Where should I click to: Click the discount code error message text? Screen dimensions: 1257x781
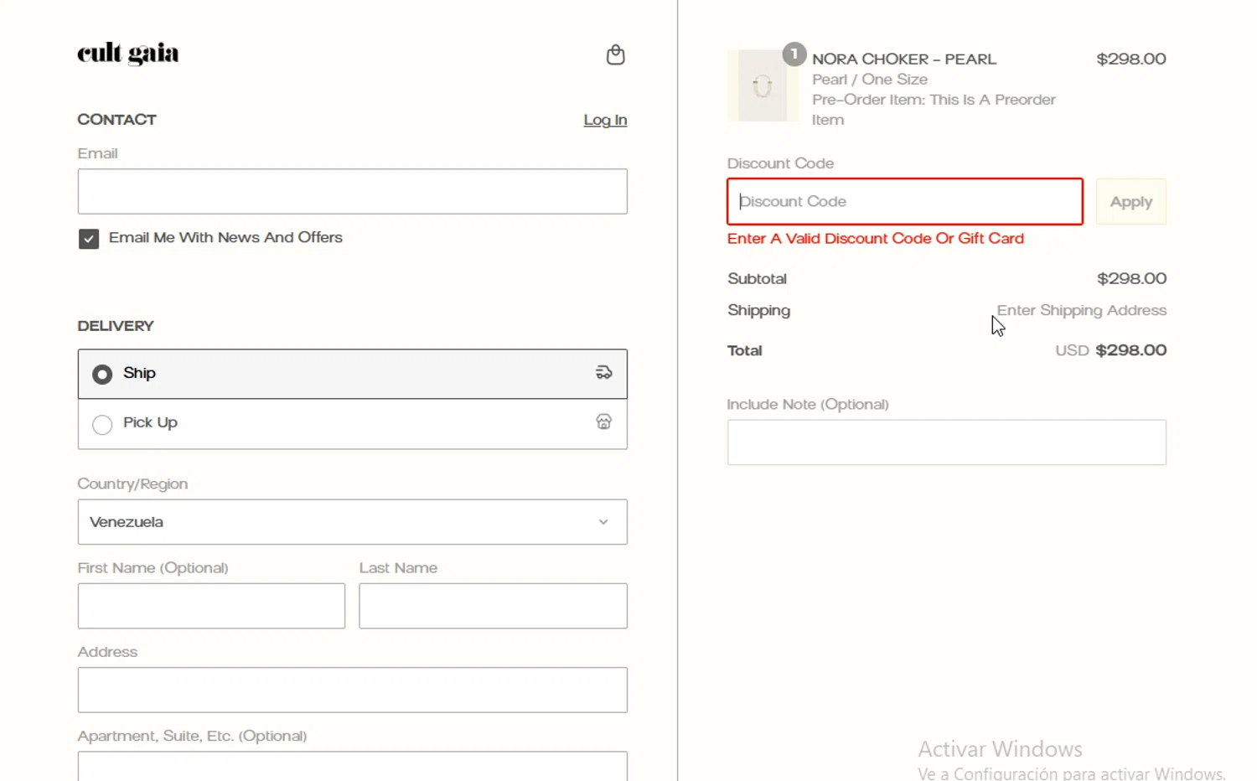pyautogui.click(x=876, y=239)
